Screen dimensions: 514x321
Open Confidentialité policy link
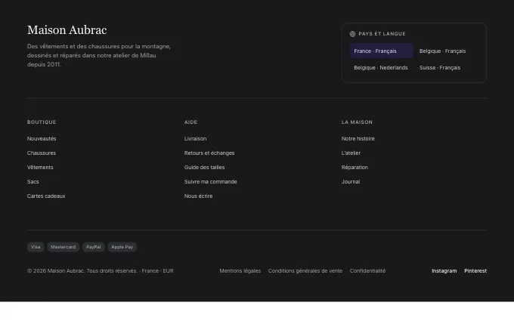click(x=367, y=271)
